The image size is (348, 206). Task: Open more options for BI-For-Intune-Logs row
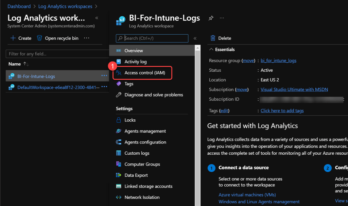tap(104, 76)
